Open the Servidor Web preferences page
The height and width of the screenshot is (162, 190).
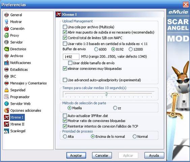coord(20,104)
